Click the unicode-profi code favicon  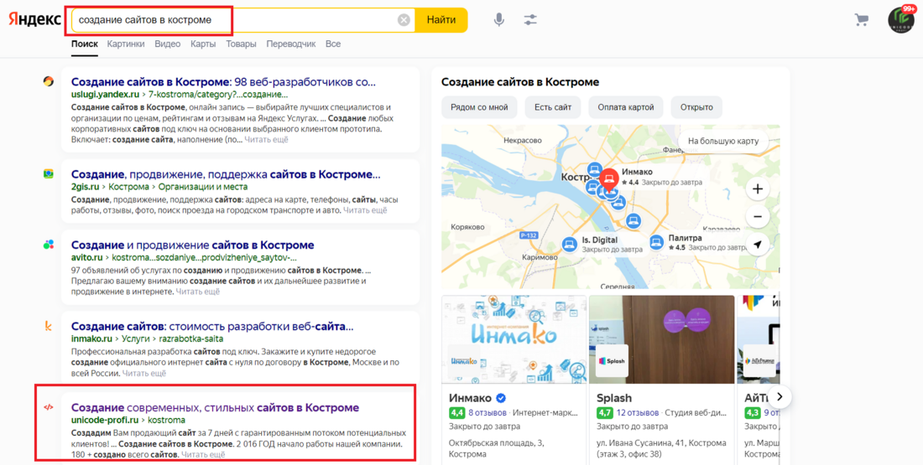click(49, 407)
